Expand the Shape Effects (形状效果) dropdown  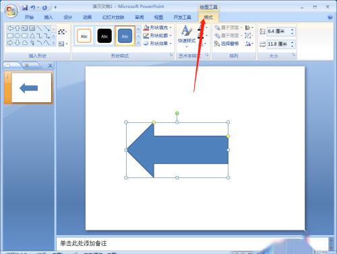pyautogui.click(x=158, y=43)
